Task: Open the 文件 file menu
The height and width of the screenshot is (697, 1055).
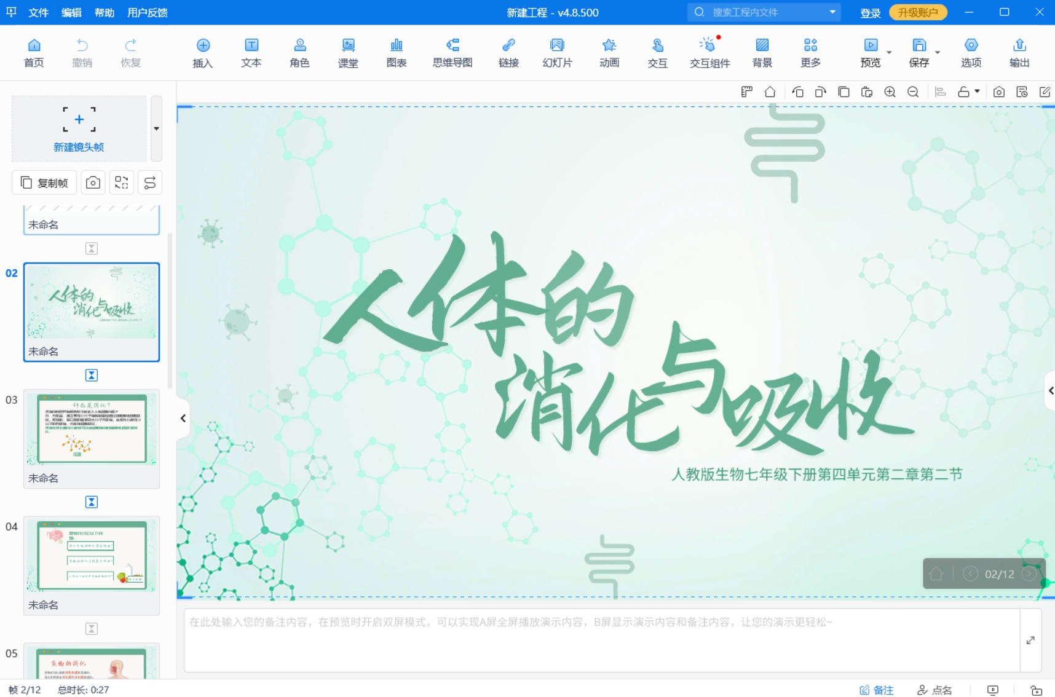Action: (38, 12)
